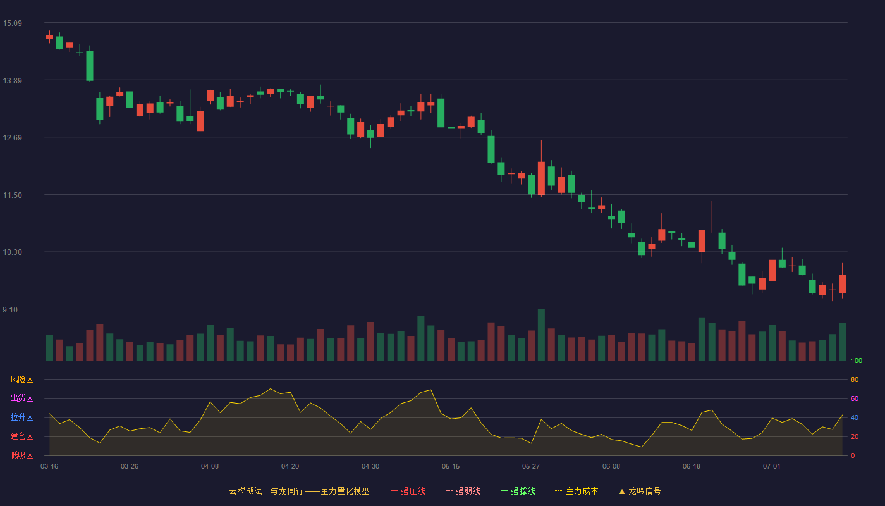Screen dimensions: 885x506
Task: Click the last red candlestick on the right
Action: click(x=842, y=283)
